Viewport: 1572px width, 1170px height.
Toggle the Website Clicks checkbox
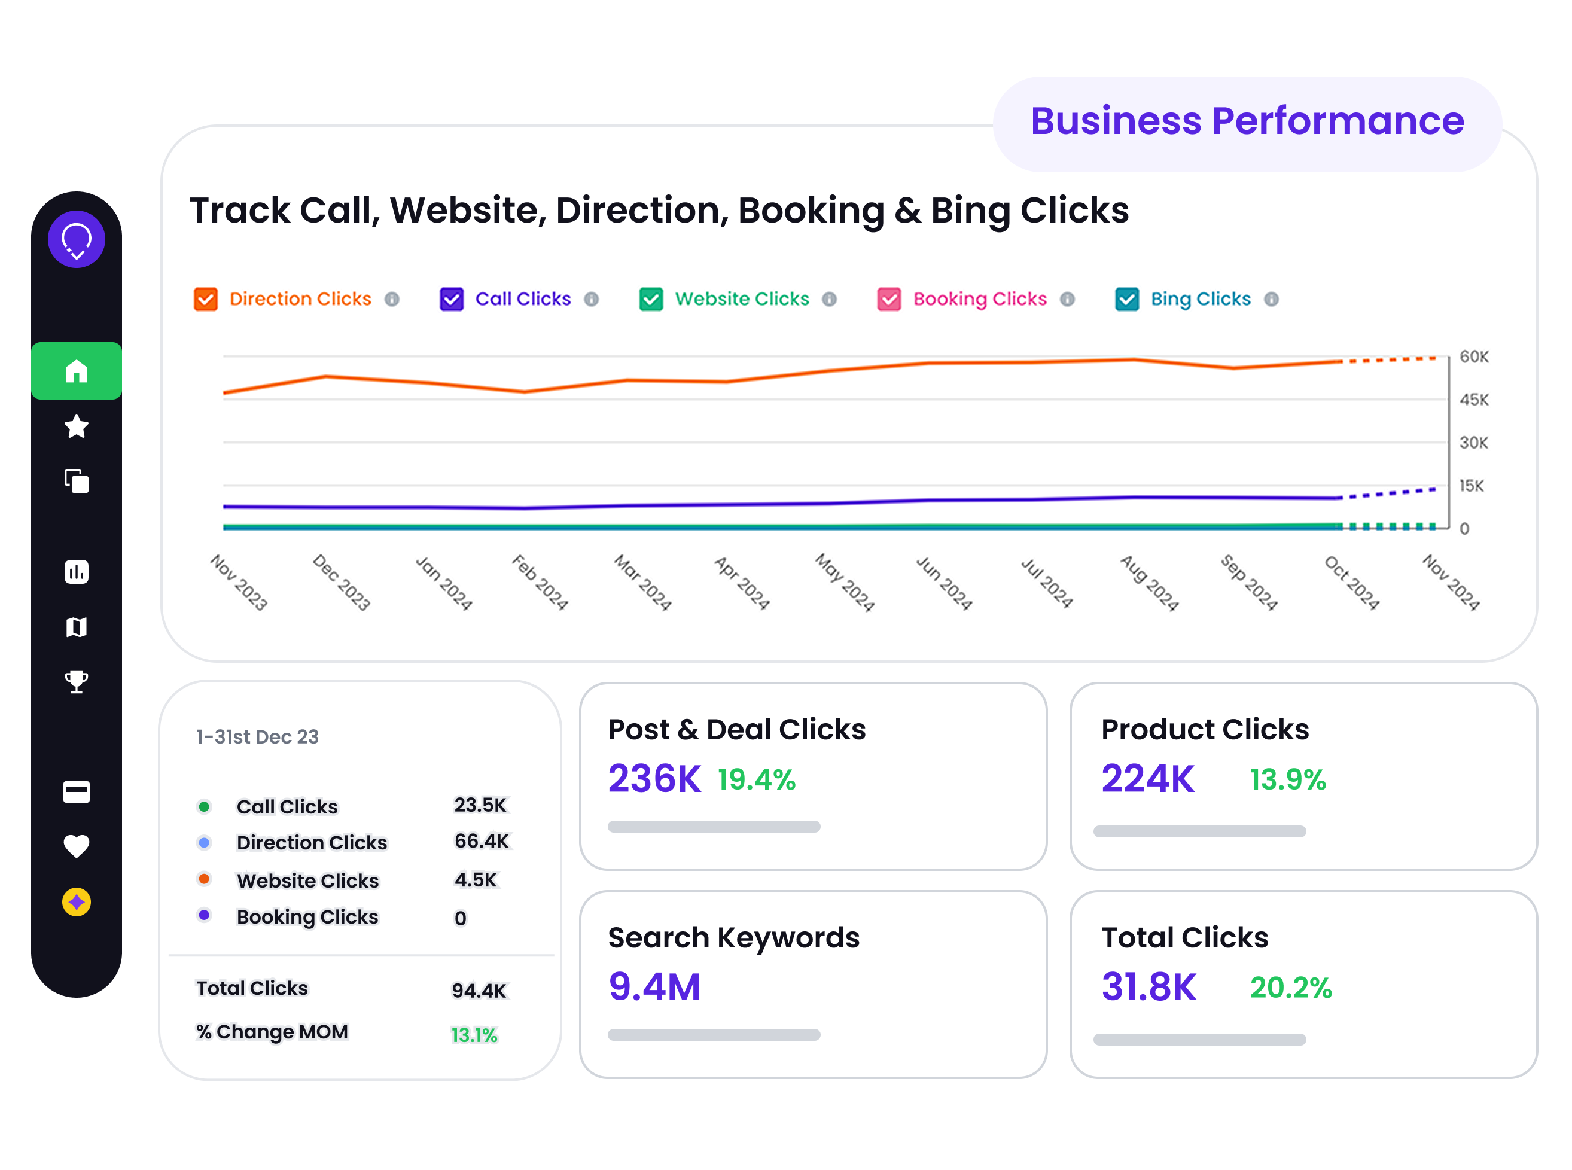(x=651, y=300)
